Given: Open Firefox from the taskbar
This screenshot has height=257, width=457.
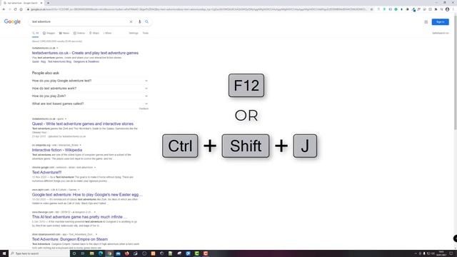Looking at the screenshot, I should click(x=127, y=253).
